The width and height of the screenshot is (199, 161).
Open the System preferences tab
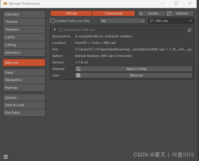(24, 98)
